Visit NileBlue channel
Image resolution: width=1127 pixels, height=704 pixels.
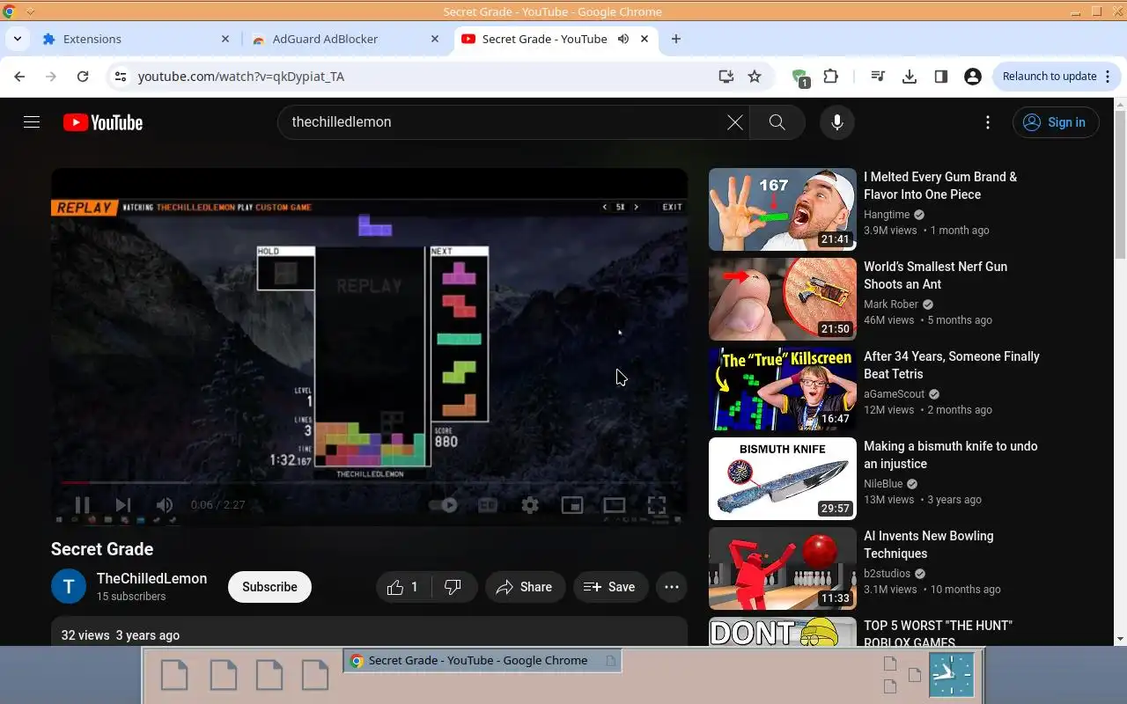point(884,484)
